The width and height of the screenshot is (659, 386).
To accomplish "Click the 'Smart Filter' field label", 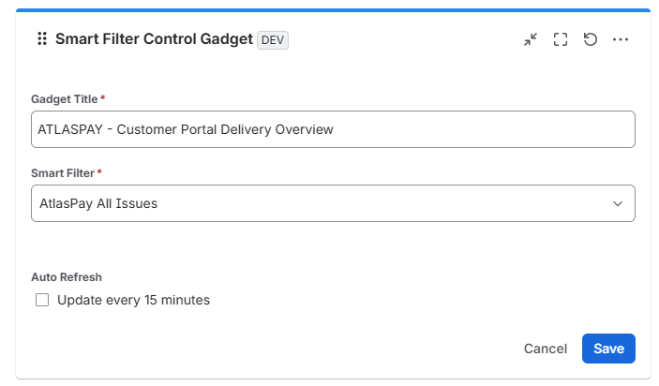I will (63, 173).
